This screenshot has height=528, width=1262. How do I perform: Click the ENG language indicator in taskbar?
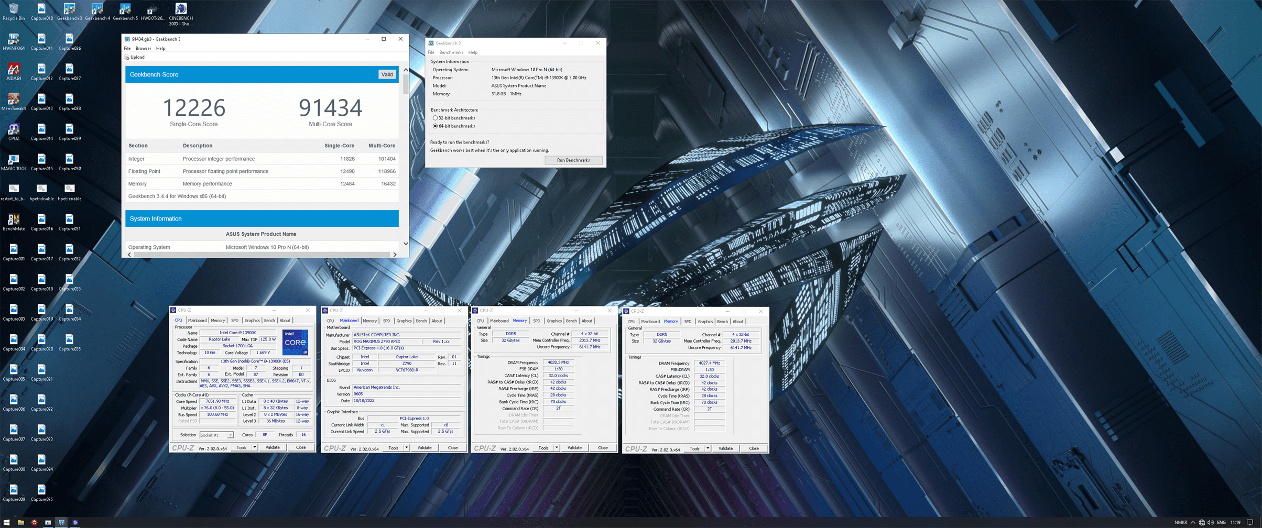1222,522
